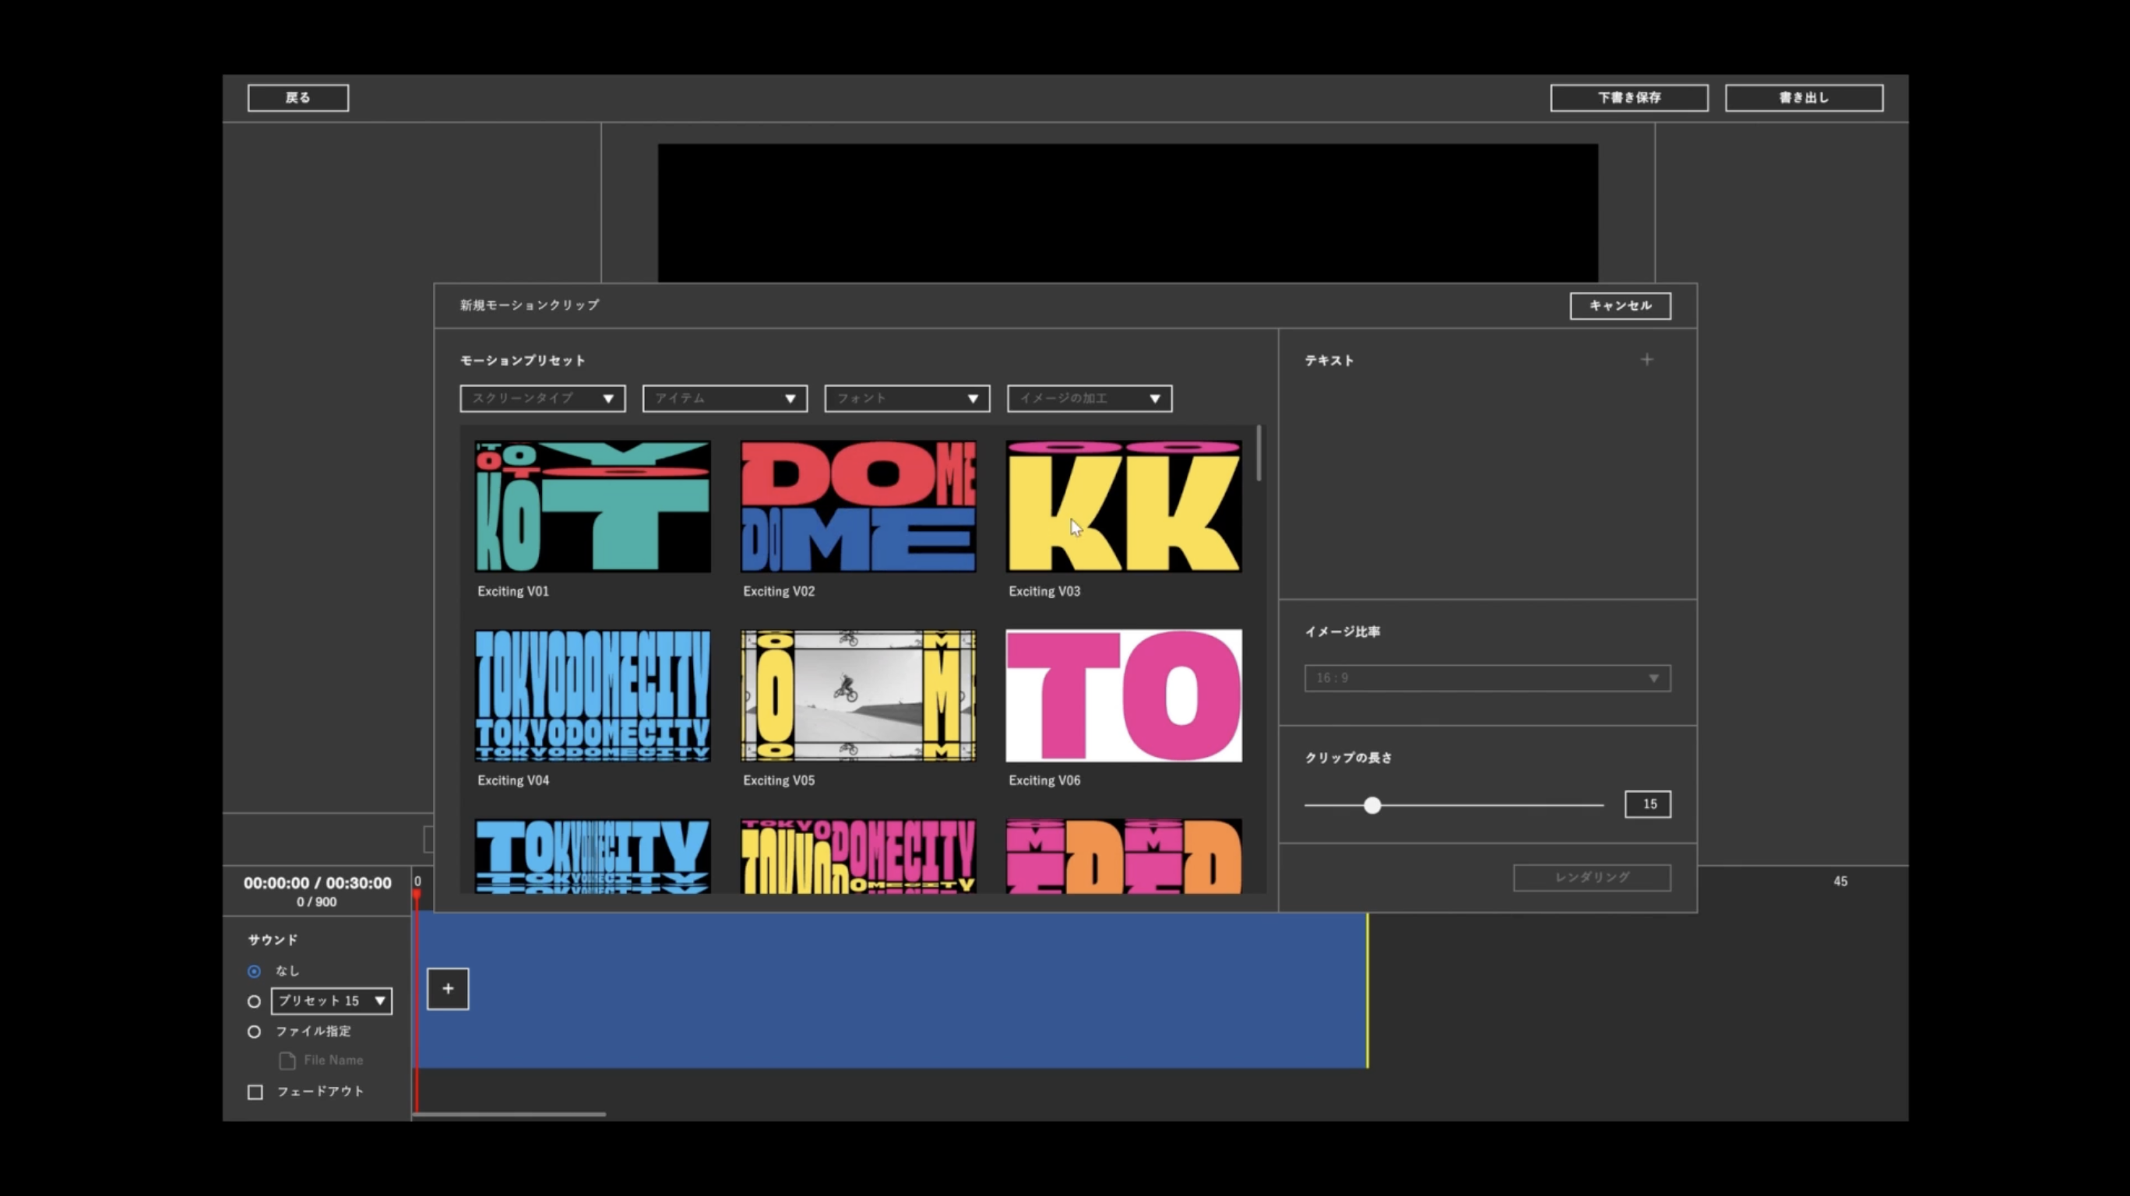The height and width of the screenshot is (1196, 2130).
Task: Open the プリセット 15 sound dropdown
Action: pyautogui.click(x=331, y=1001)
